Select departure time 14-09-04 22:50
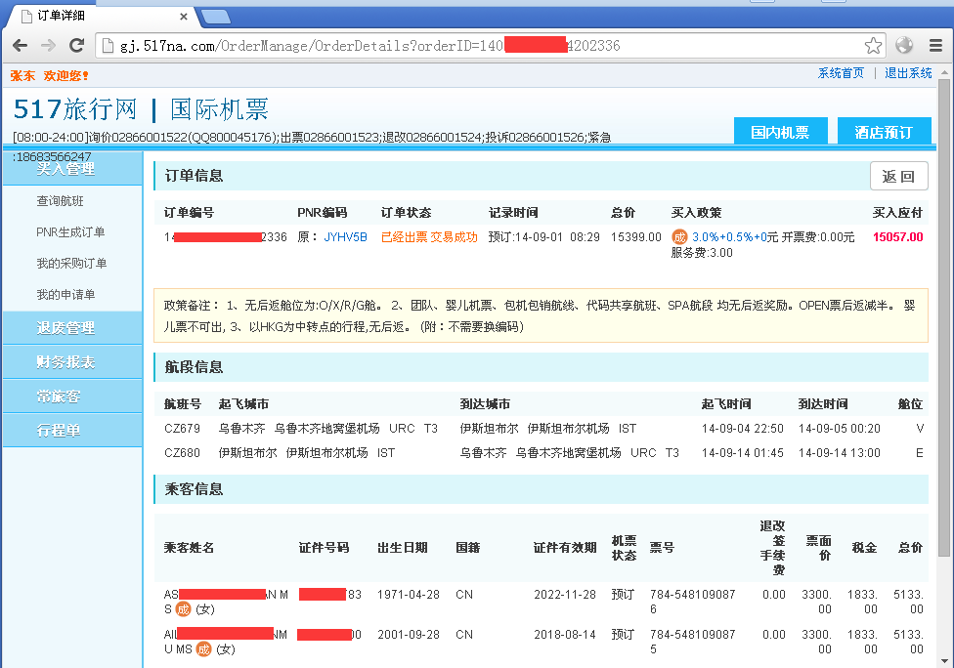Image resolution: width=954 pixels, height=668 pixels. tap(742, 429)
